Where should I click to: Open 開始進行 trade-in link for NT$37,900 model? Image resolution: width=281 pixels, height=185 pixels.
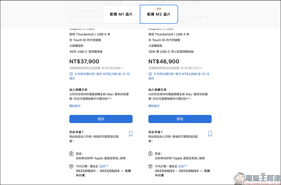click(x=75, y=106)
